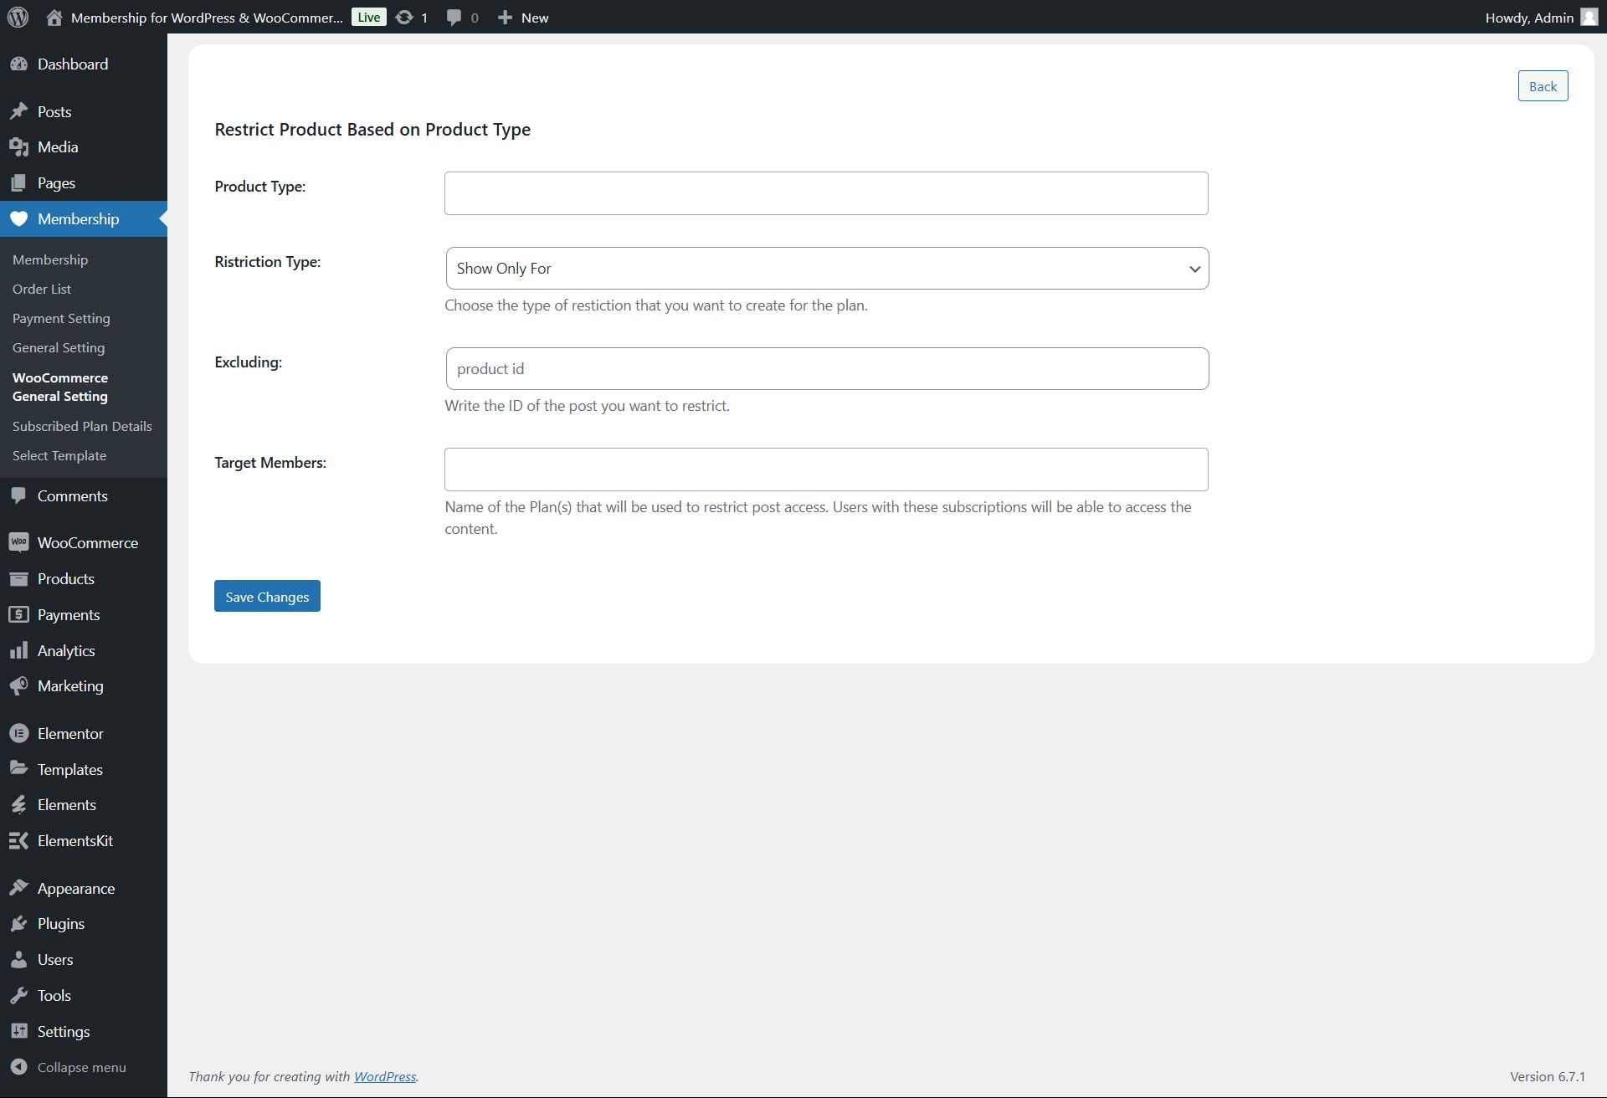
Task: Go to Payment Setting submenu
Action: (61, 318)
